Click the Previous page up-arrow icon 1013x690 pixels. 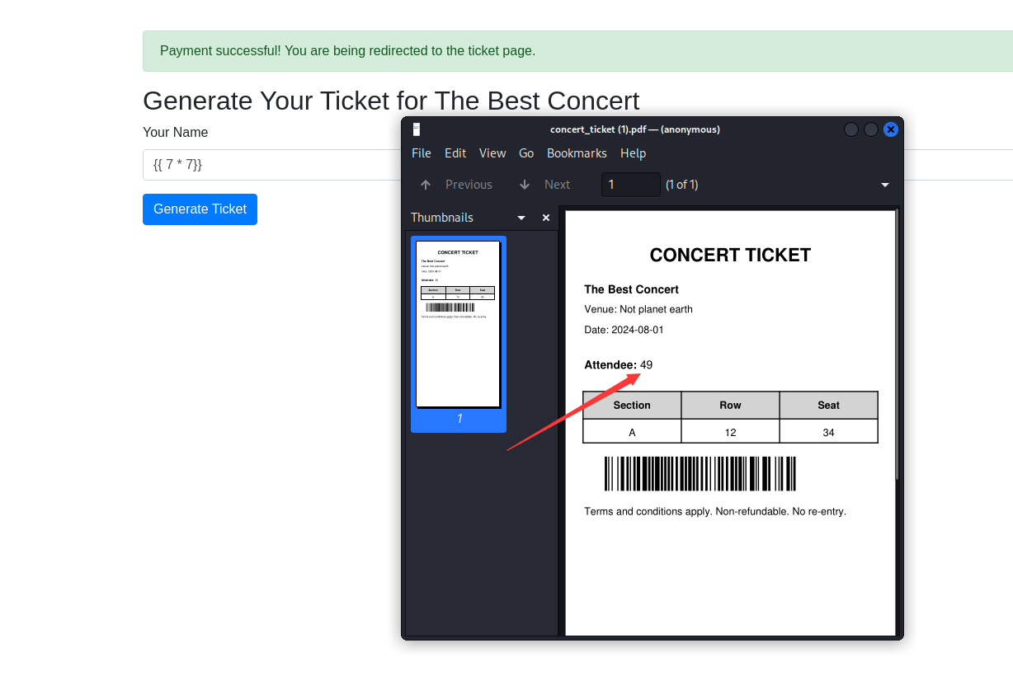point(426,185)
